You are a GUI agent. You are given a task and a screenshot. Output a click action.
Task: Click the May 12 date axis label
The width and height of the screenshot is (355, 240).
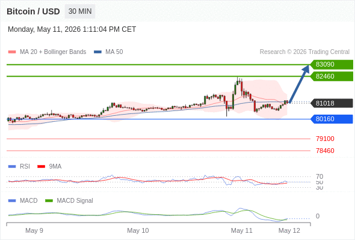pos(289,230)
